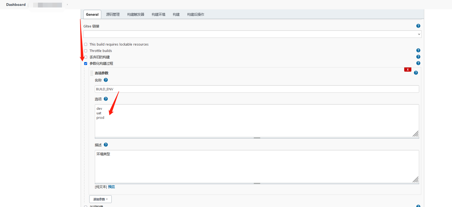Screen dimensions: 452x207
Task: Focus the 描述 textarea with 环境类型
Action: click(257, 167)
